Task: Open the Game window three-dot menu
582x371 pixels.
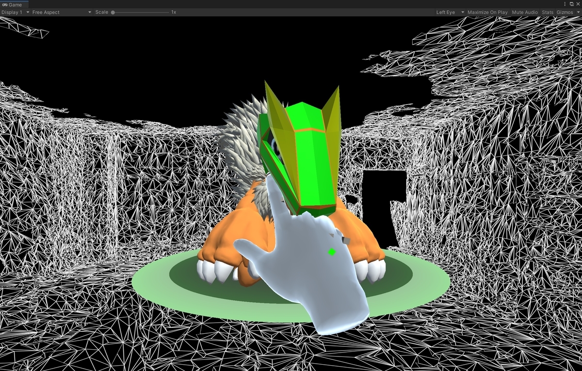Action: (565, 4)
